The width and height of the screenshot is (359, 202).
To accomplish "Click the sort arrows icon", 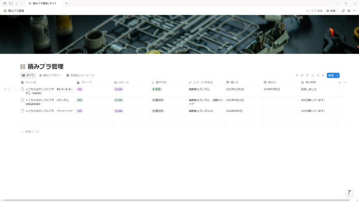I will tap(302, 75).
